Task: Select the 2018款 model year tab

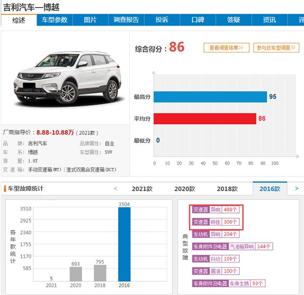Action: coord(227,189)
